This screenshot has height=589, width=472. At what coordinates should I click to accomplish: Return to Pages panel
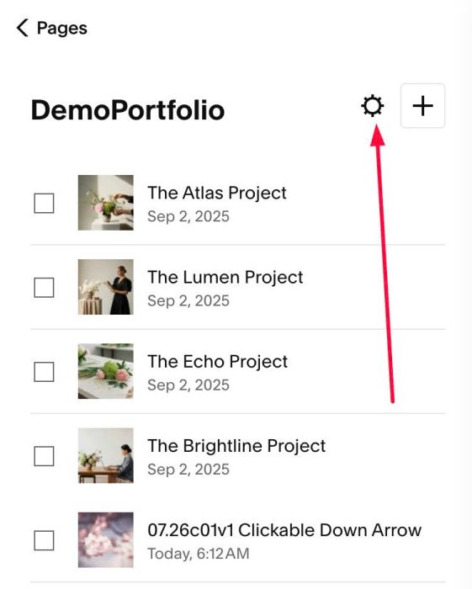(x=62, y=28)
